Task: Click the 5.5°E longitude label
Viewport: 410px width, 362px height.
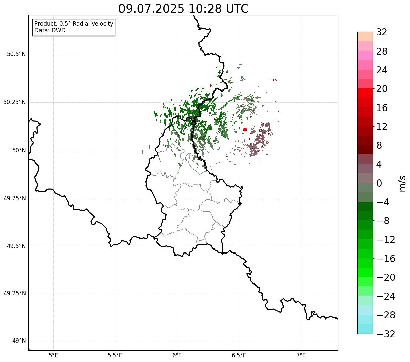Action: point(115,355)
